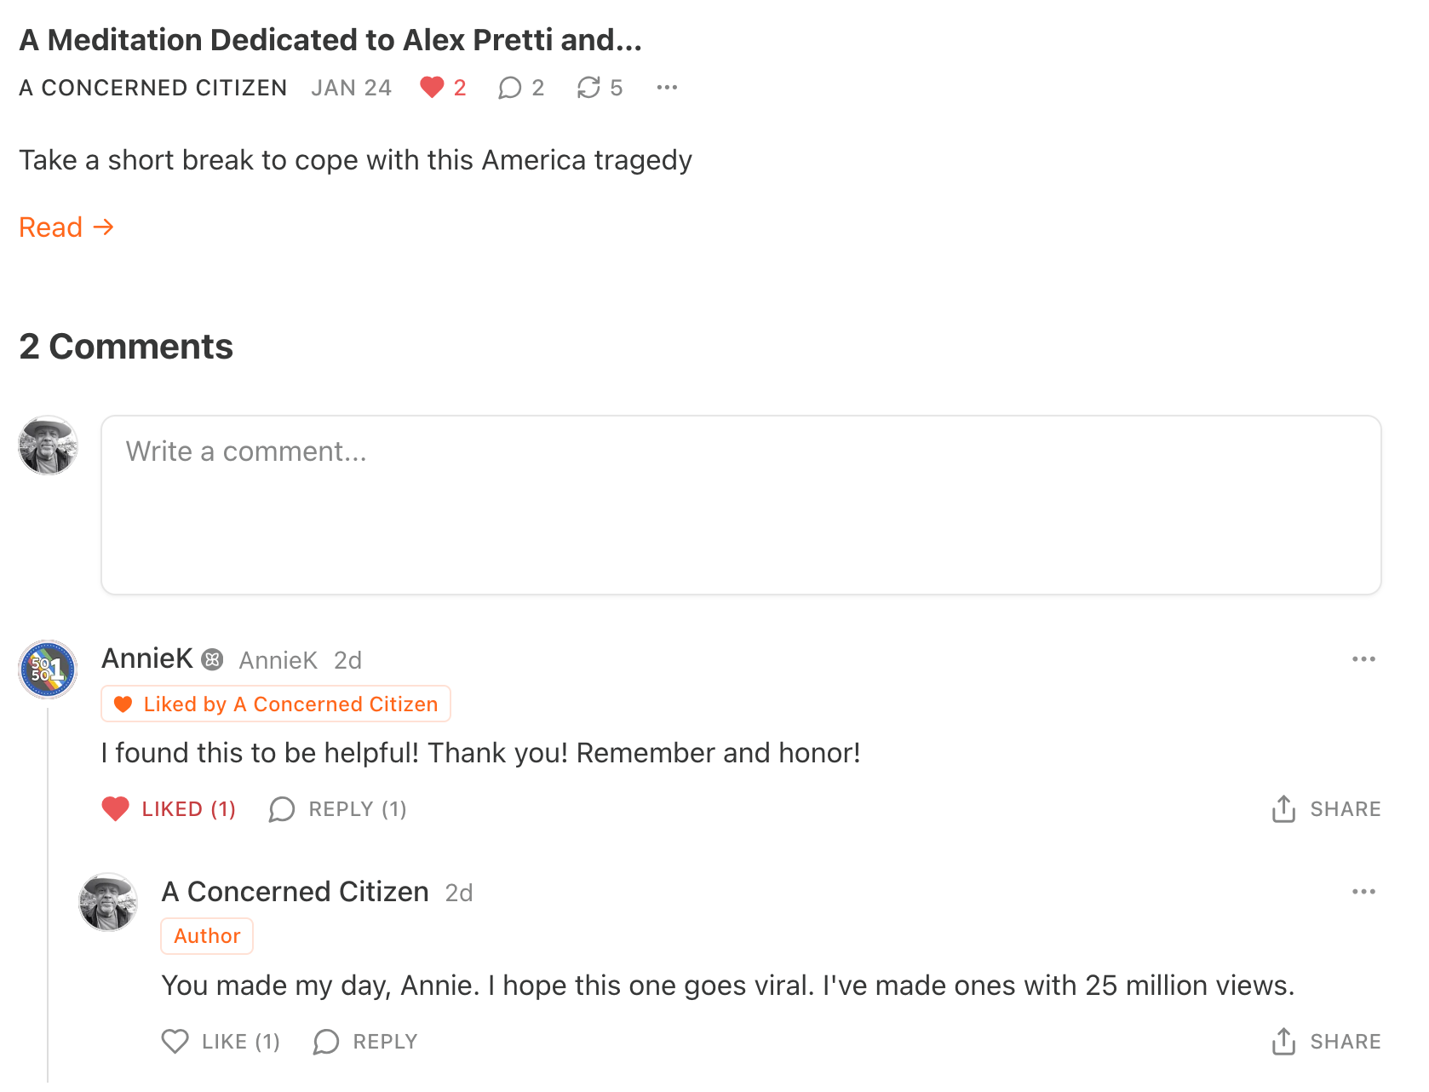Click the restack icon on the post
The height and width of the screenshot is (1092, 1429).
(x=588, y=88)
